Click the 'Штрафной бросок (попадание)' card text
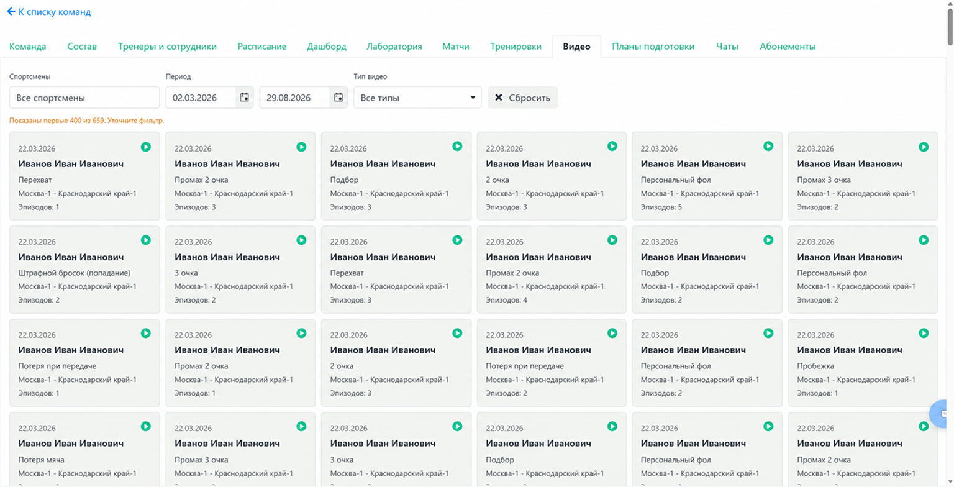Viewport: 954px width, 487px height. (x=75, y=273)
